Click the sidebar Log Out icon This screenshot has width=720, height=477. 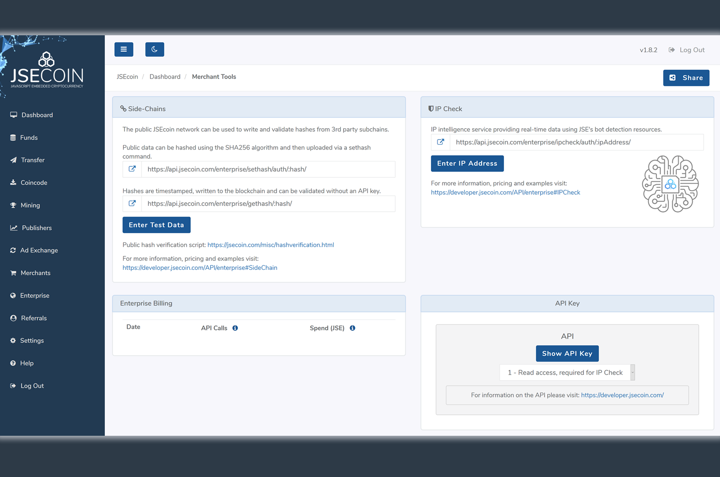pyautogui.click(x=13, y=386)
